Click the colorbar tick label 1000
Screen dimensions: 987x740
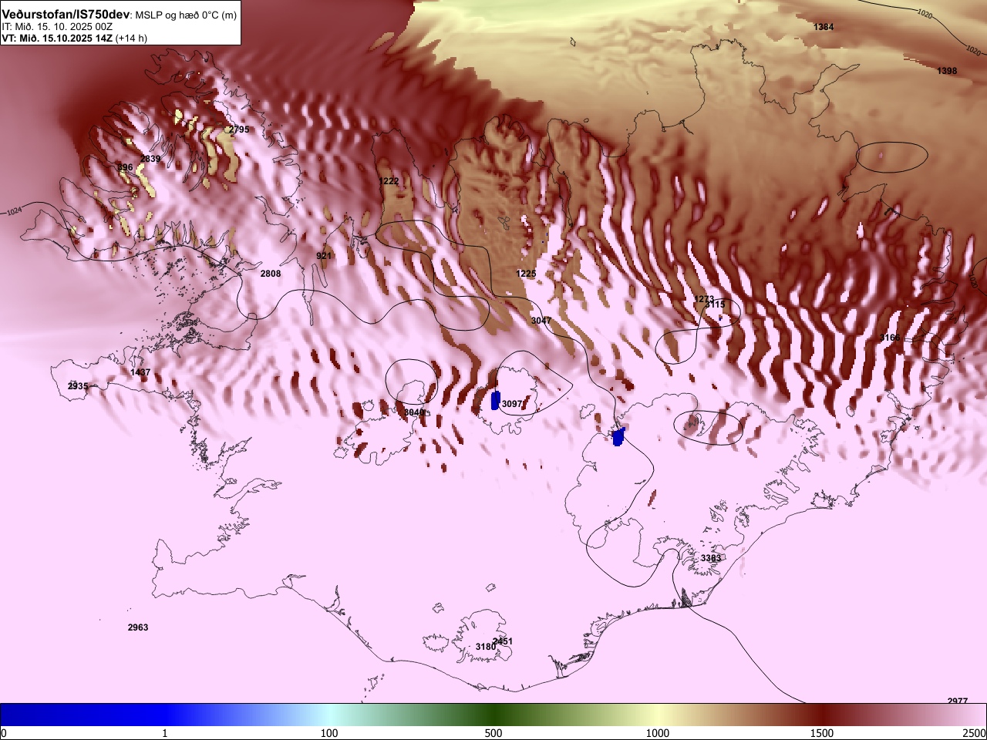point(658,733)
